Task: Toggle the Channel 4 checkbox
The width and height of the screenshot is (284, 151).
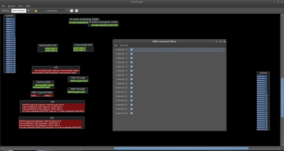Action: [132, 62]
